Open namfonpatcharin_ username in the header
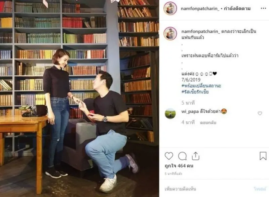The width and height of the screenshot is (269, 197). pos(200,9)
